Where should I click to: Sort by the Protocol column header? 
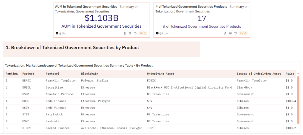53,74
